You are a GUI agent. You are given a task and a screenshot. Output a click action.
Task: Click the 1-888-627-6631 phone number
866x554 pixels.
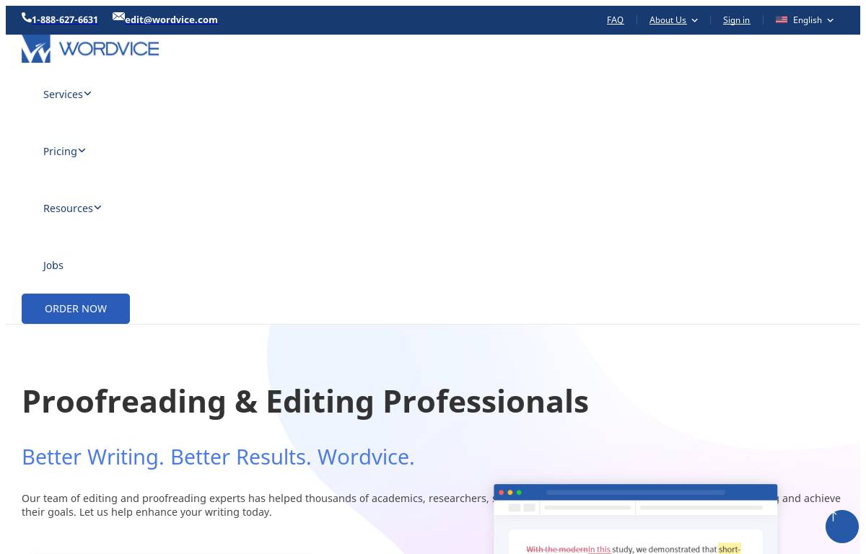click(65, 20)
